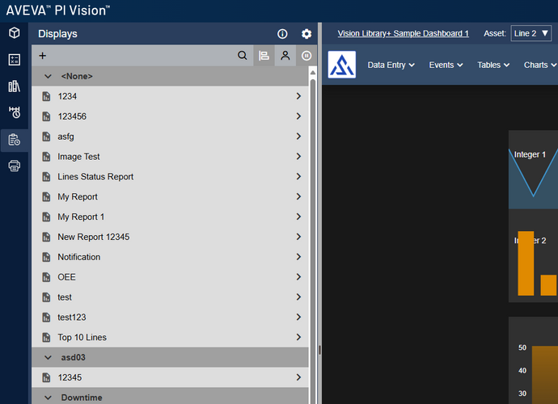Toggle the my displays person filter

(285, 56)
